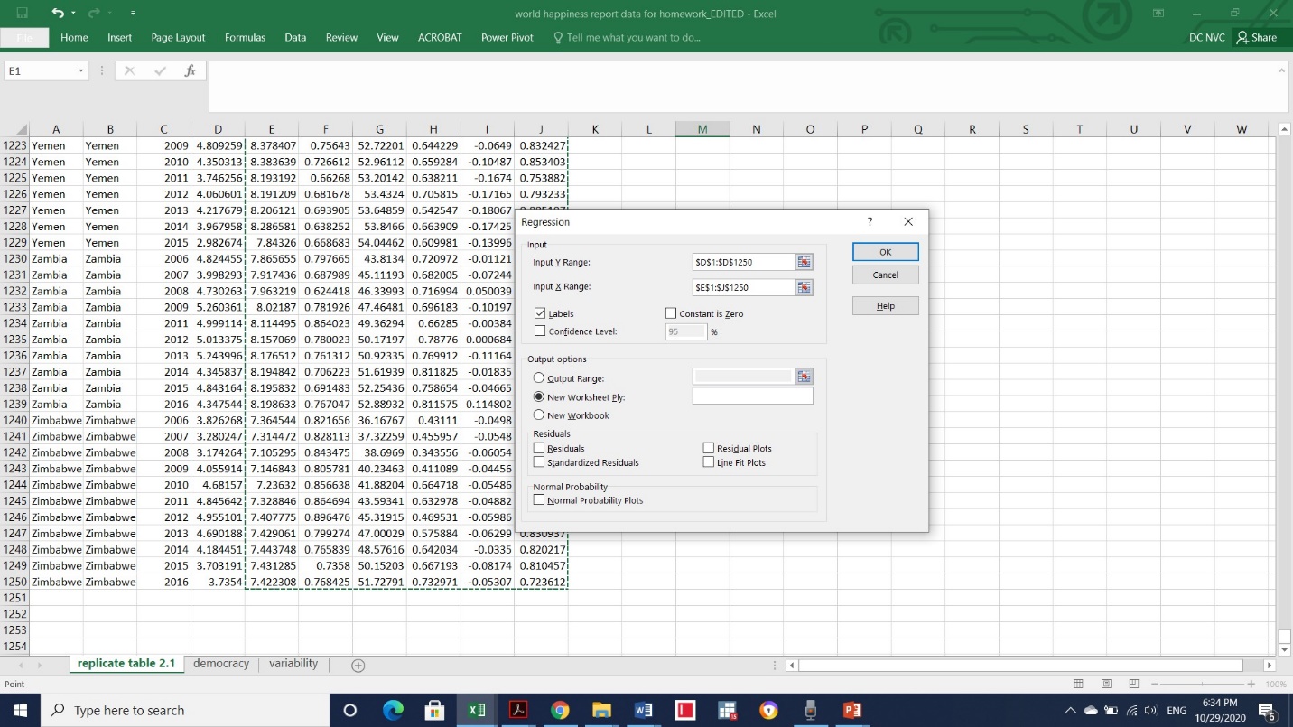Click the range selector icon for Input X Range
This screenshot has height=727, width=1293.
point(804,287)
